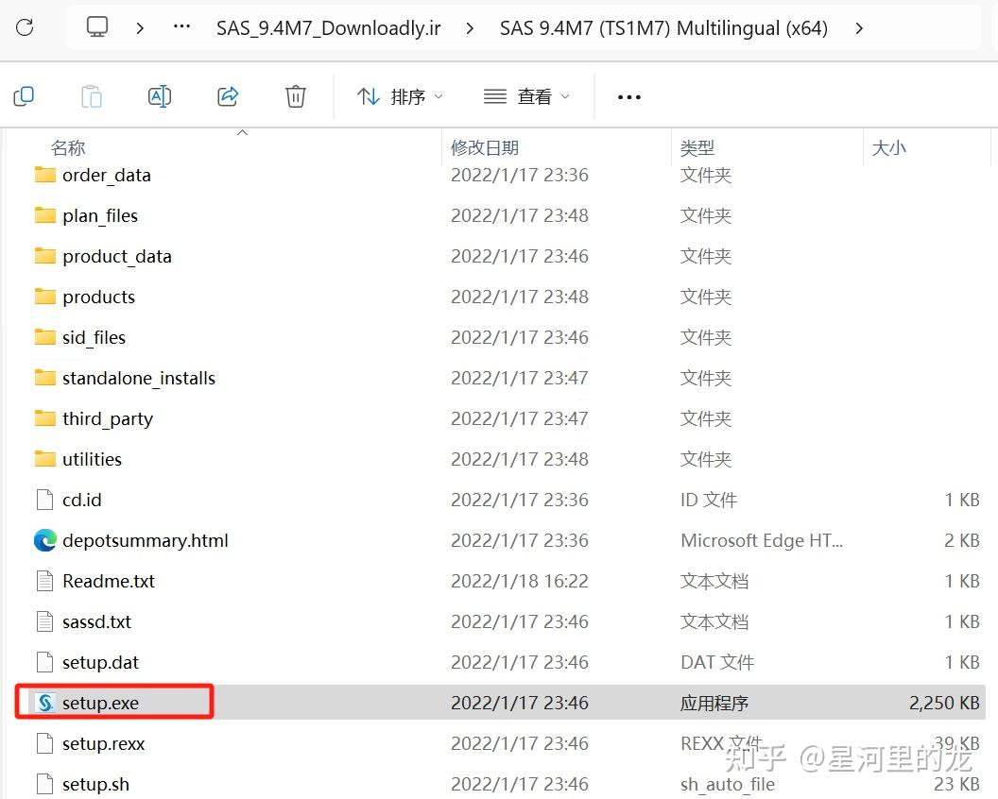998x799 pixels.
Task: Click the SAS icon on setup.exe
Action: click(x=43, y=703)
